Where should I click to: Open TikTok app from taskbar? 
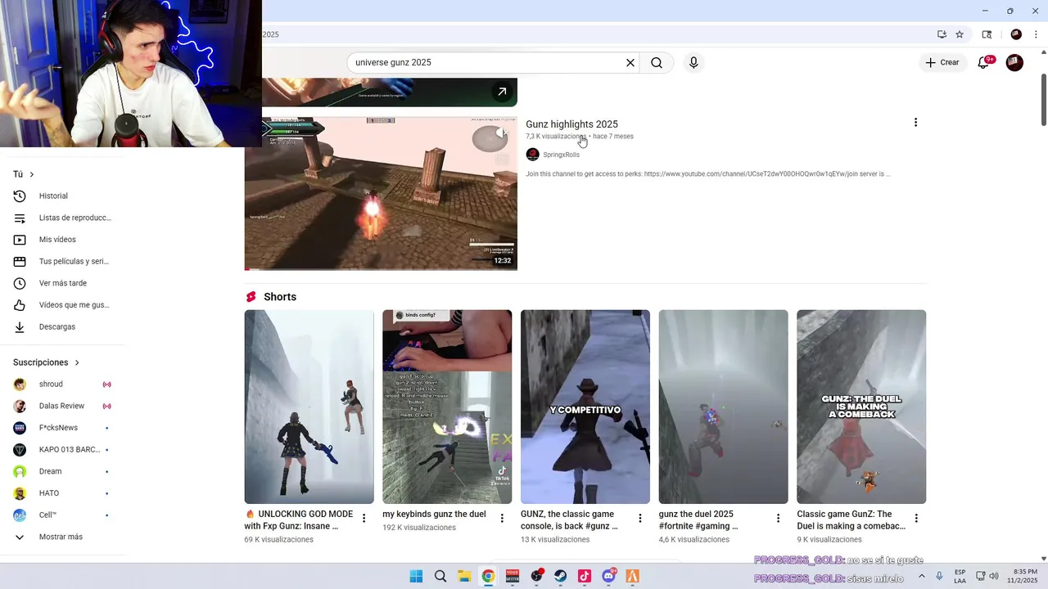[585, 576]
